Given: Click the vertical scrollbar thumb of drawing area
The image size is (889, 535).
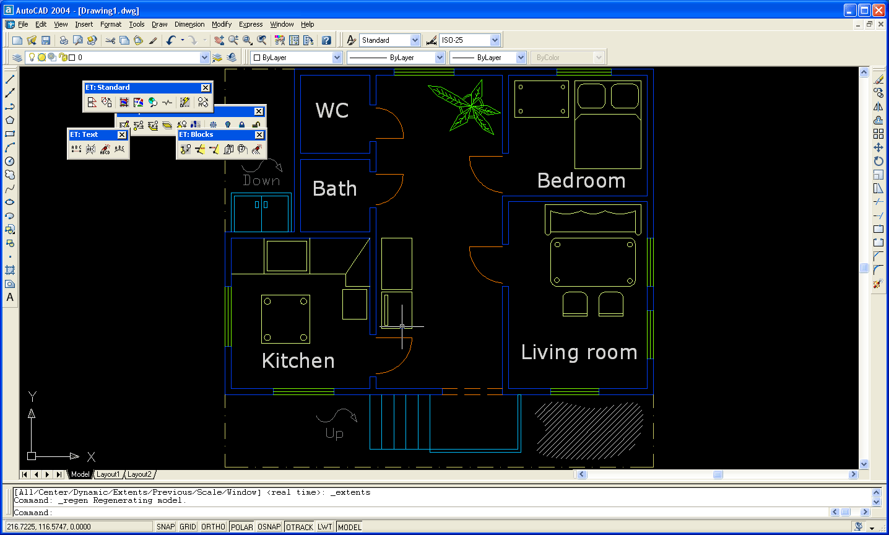Looking at the screenshot, I should (x=864, y=268).
